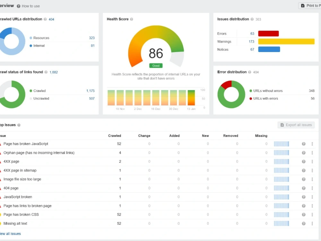
Task: Click the blue Notices bar
Action: [269, 49]
